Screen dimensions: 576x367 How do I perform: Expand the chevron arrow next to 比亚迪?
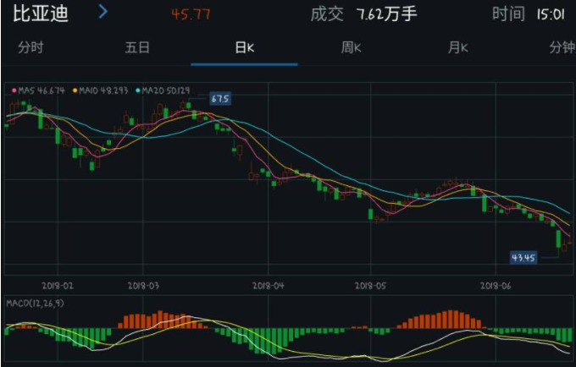(x=103, y=12)
